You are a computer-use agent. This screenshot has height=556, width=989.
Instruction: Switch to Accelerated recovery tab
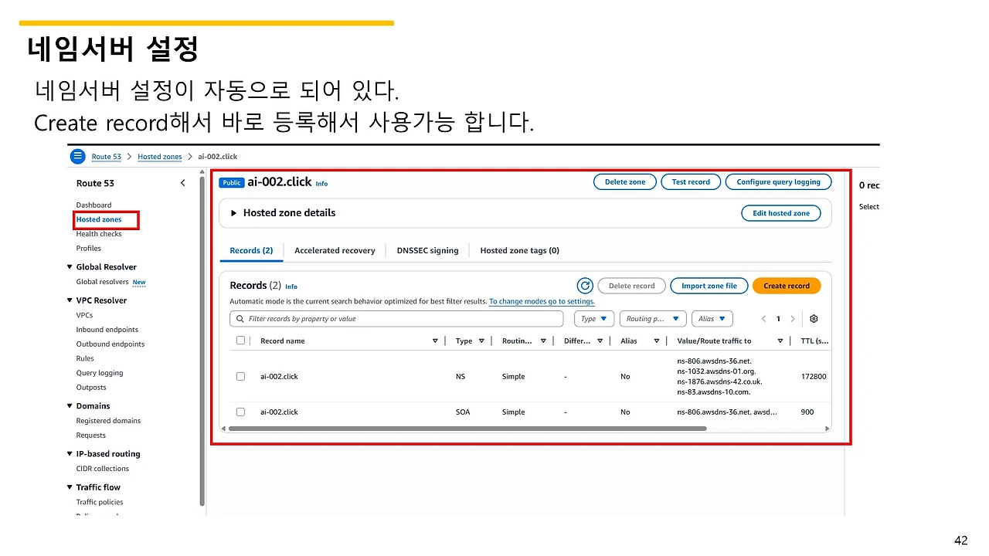click(335, 250)
